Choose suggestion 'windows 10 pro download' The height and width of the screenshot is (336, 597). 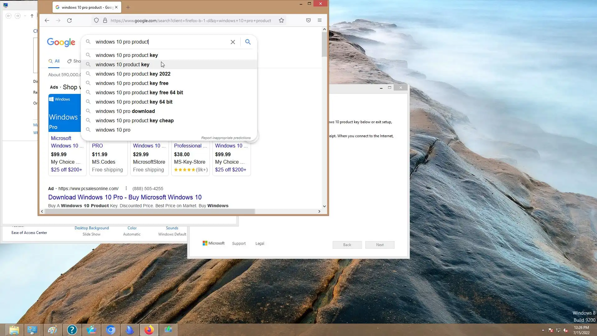125,111
